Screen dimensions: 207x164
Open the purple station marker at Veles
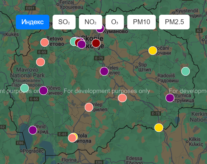click(x=104, y=71)
